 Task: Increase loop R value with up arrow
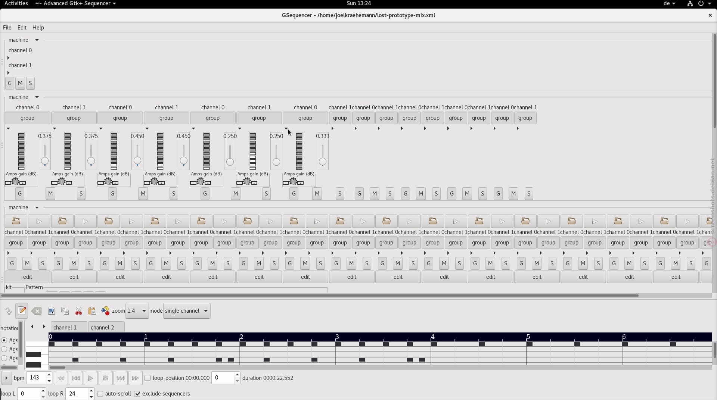point(91,390)
